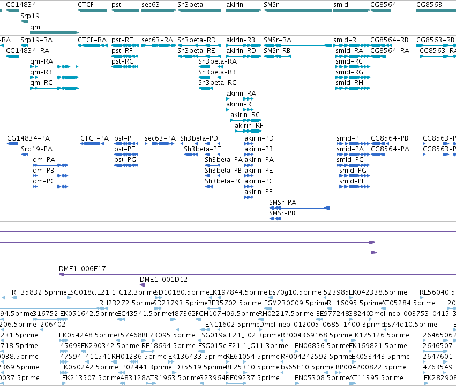The height and width of the screenshot is (386, 456).
Task: Click the SMSr-PA protein label
Action: pyautogui.click(x=283, y=203)
